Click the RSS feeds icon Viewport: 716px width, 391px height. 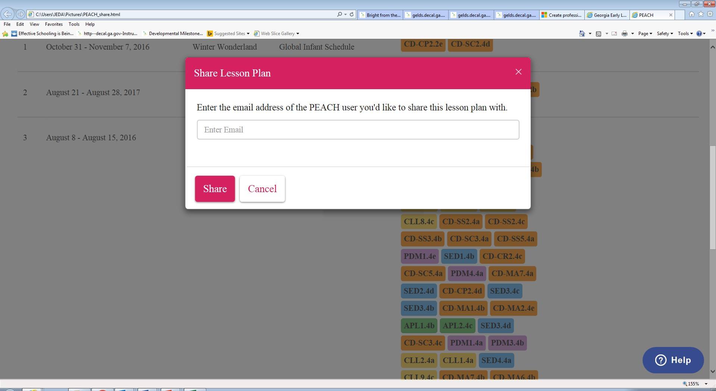(599, 34)
